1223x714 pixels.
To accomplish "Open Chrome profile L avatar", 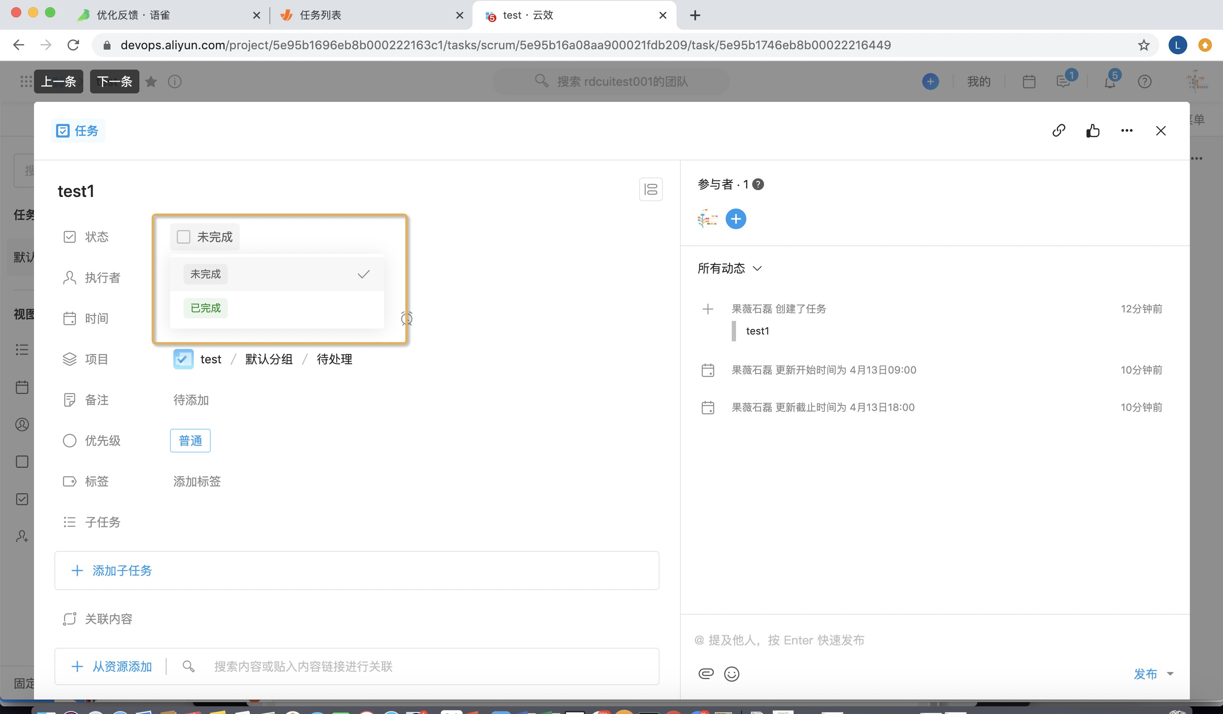I will coord(1178,45).
